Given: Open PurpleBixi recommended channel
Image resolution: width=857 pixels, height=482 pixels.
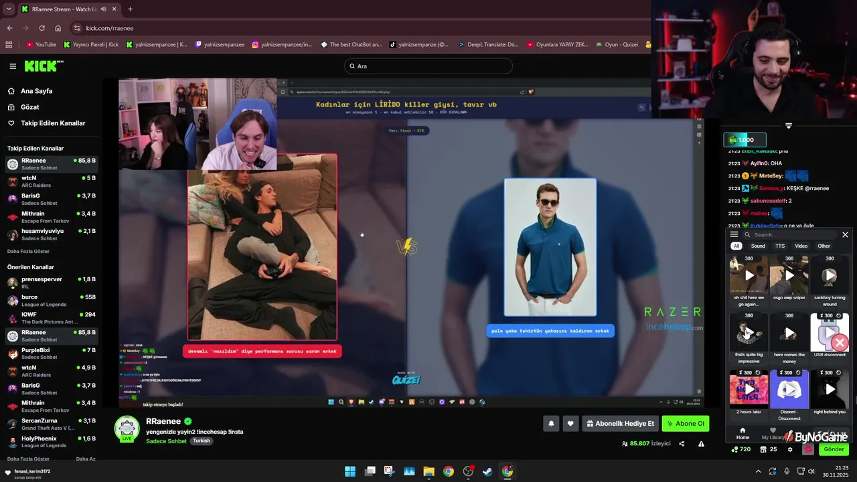Looking at the screenshot, I should [51, 353].
